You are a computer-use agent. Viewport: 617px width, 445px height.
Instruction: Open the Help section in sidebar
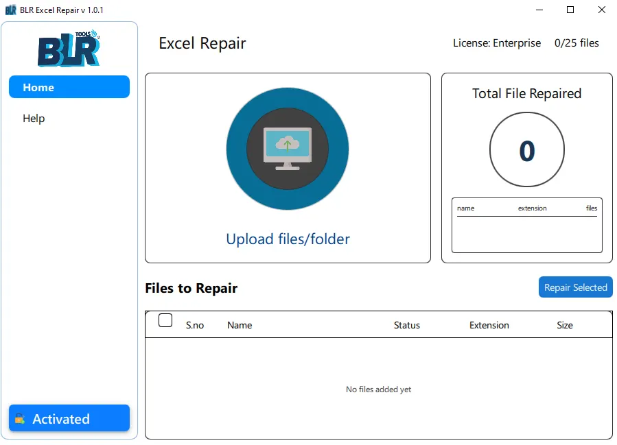click(34, 119)
